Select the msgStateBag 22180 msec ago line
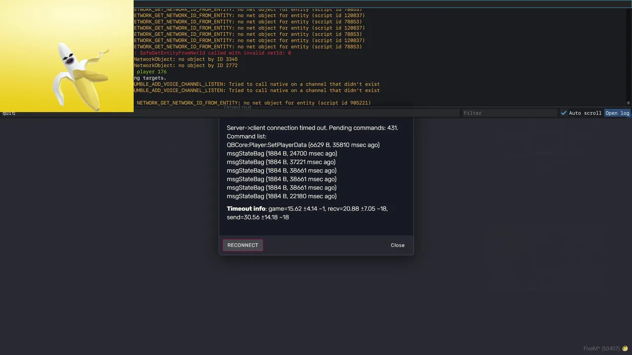632x355 pixels. click(281, 196)
